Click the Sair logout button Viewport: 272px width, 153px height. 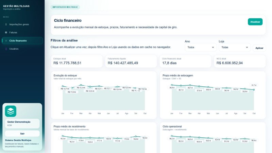[22, 134]
